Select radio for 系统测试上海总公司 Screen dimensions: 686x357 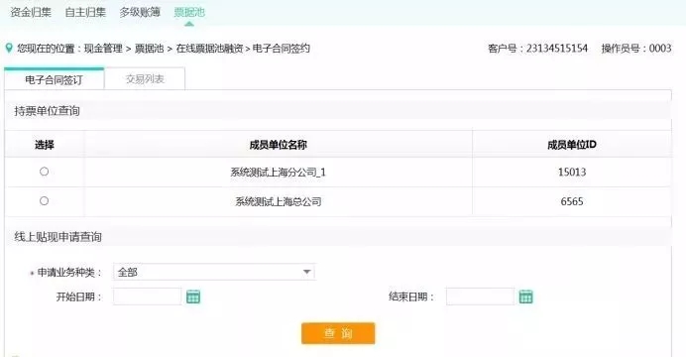click(x=44, y=200)
